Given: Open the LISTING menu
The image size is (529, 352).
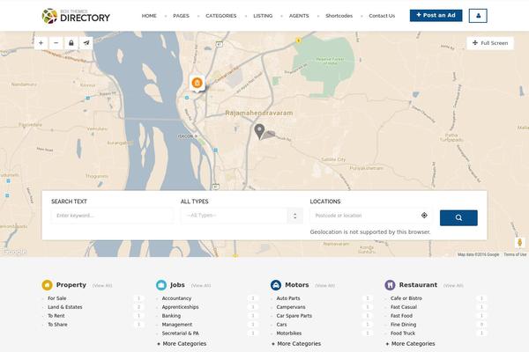Looking at the screenshot, I should point(263,16).
